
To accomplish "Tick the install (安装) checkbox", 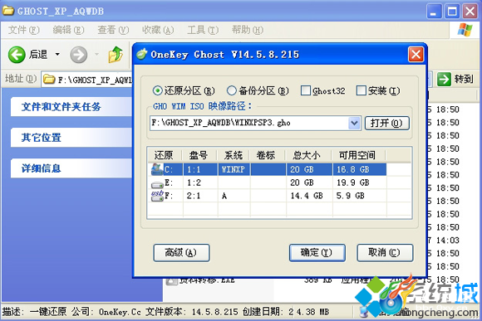I will pos(361,90).
